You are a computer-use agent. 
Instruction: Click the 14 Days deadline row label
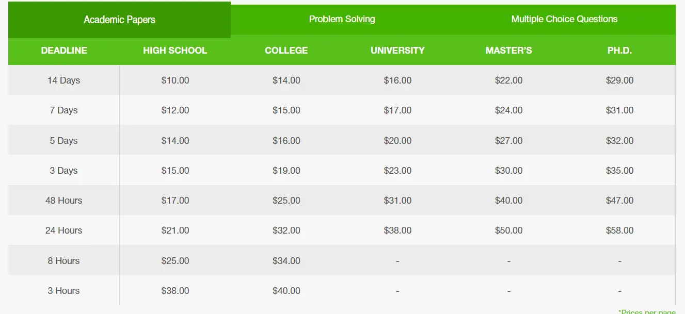click(x=64, y=80)
